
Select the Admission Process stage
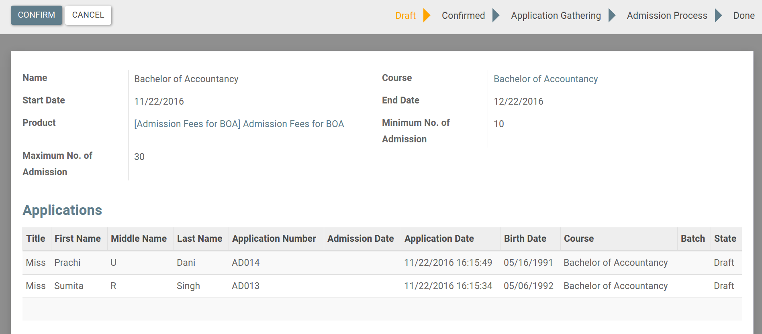(667, 16)
